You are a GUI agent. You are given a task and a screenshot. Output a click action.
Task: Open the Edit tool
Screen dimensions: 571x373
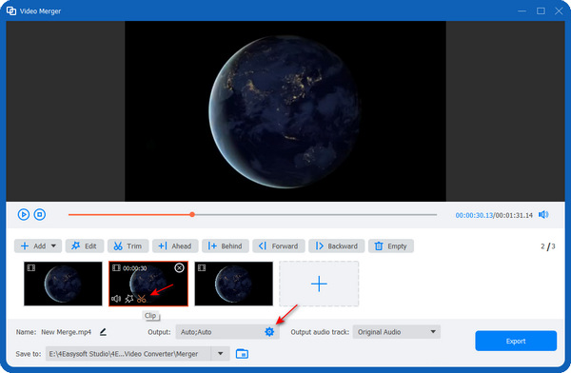(x=85, y=245)
